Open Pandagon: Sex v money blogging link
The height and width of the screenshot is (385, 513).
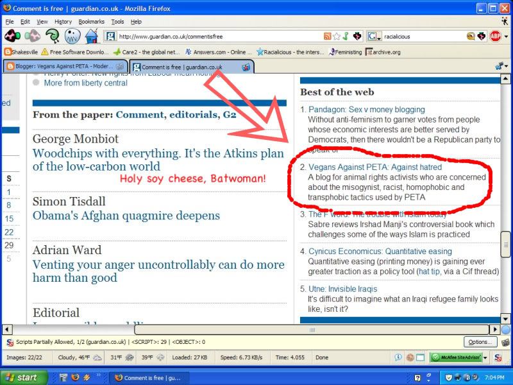[x=367, y=109]
